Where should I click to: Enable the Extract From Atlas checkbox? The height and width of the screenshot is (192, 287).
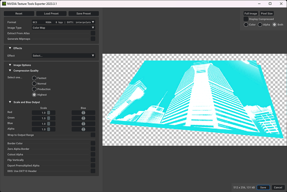tap(93, 33)
